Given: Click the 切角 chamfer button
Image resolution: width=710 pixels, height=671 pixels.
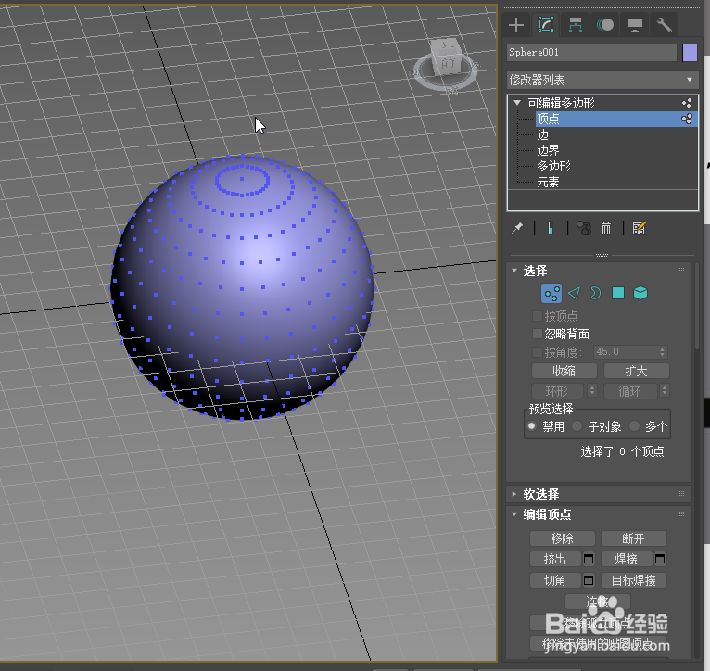Looking at the screenshot, I should pyautogui.click(x=555, y=580).
